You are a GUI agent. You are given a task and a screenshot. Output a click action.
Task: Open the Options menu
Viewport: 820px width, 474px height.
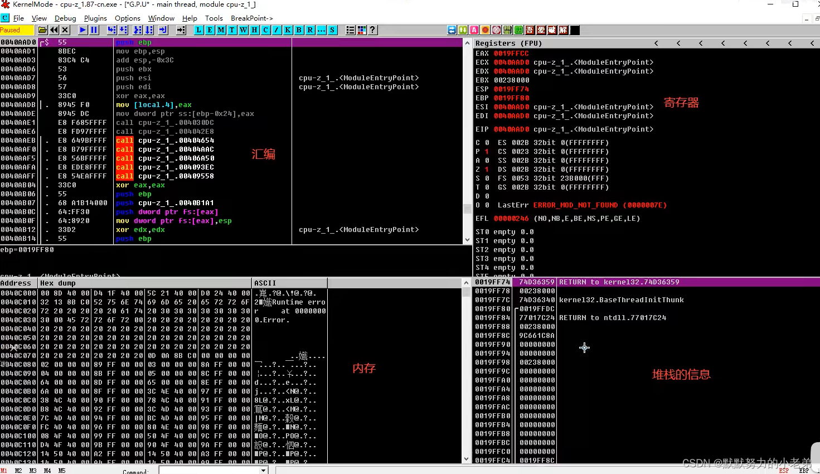[x=128, y=18]
